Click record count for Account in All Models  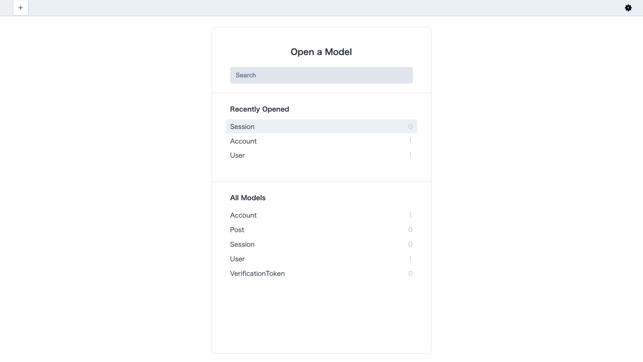pos(410,215)
